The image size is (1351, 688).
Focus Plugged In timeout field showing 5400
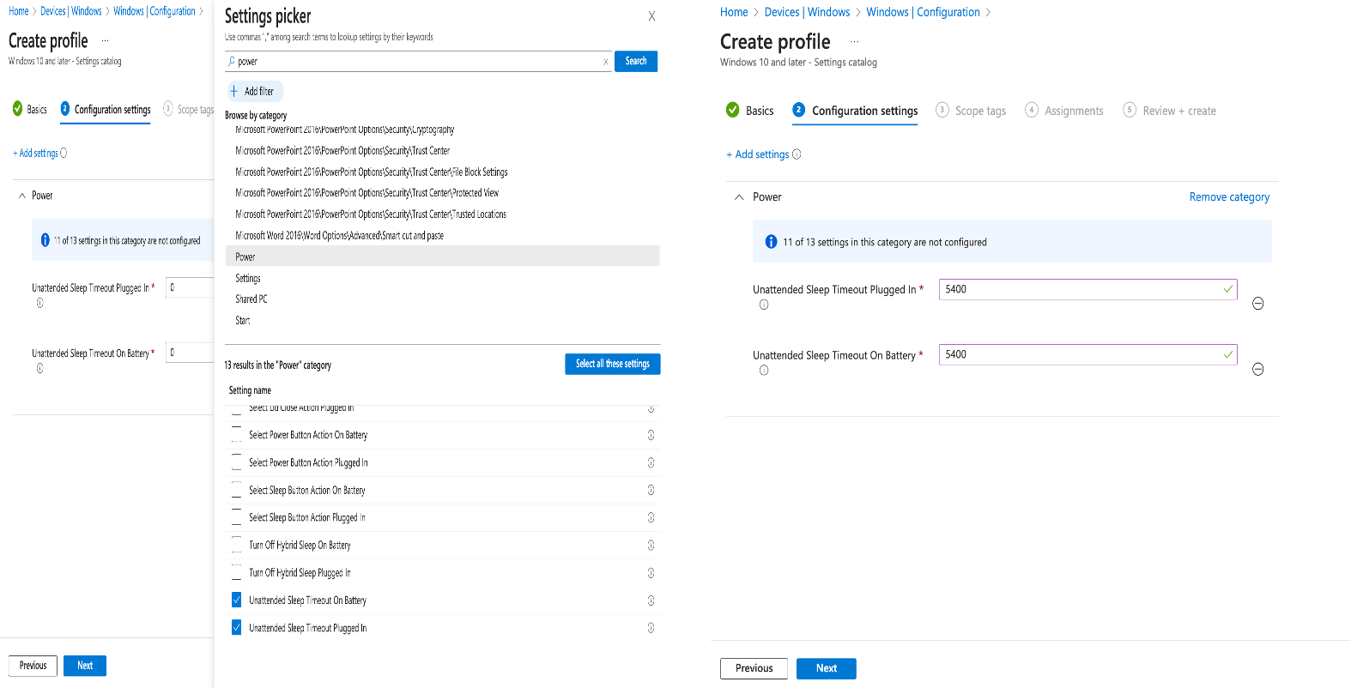pos(1087,289)
